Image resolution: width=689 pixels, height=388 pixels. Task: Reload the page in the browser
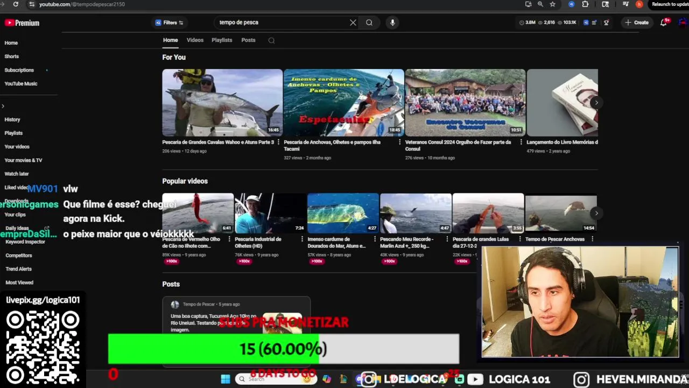point(16,4)
